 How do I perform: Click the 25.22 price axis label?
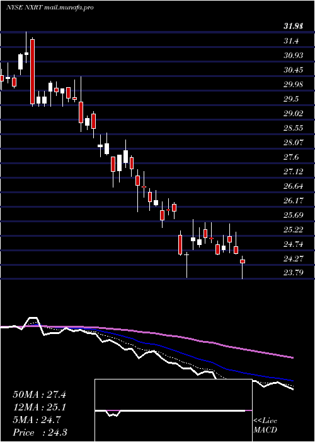[x=294, y=230]
